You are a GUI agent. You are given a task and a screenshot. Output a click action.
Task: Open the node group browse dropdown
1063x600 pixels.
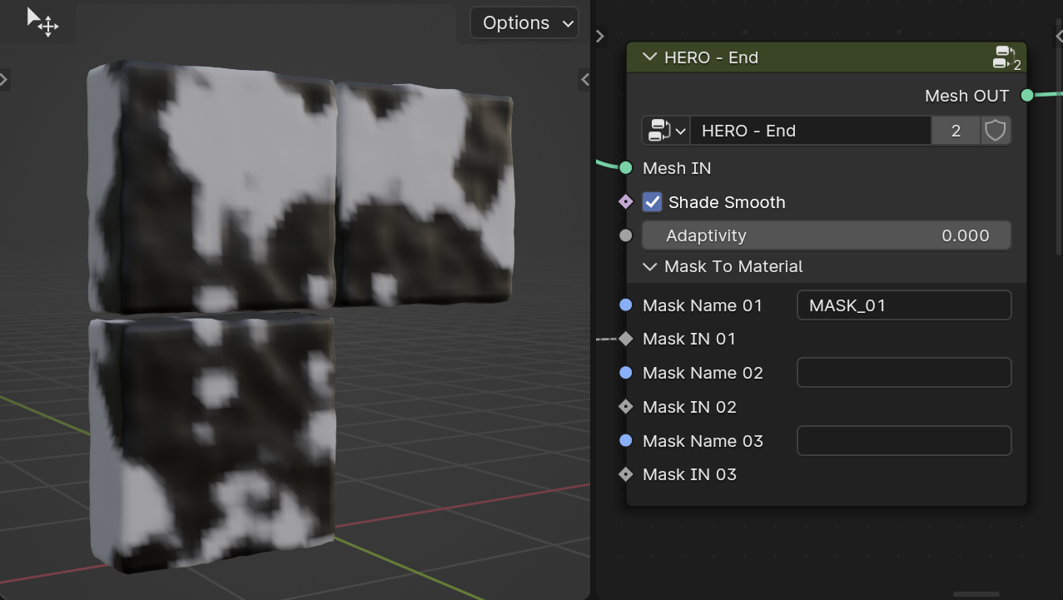click(x=665, y=131)
